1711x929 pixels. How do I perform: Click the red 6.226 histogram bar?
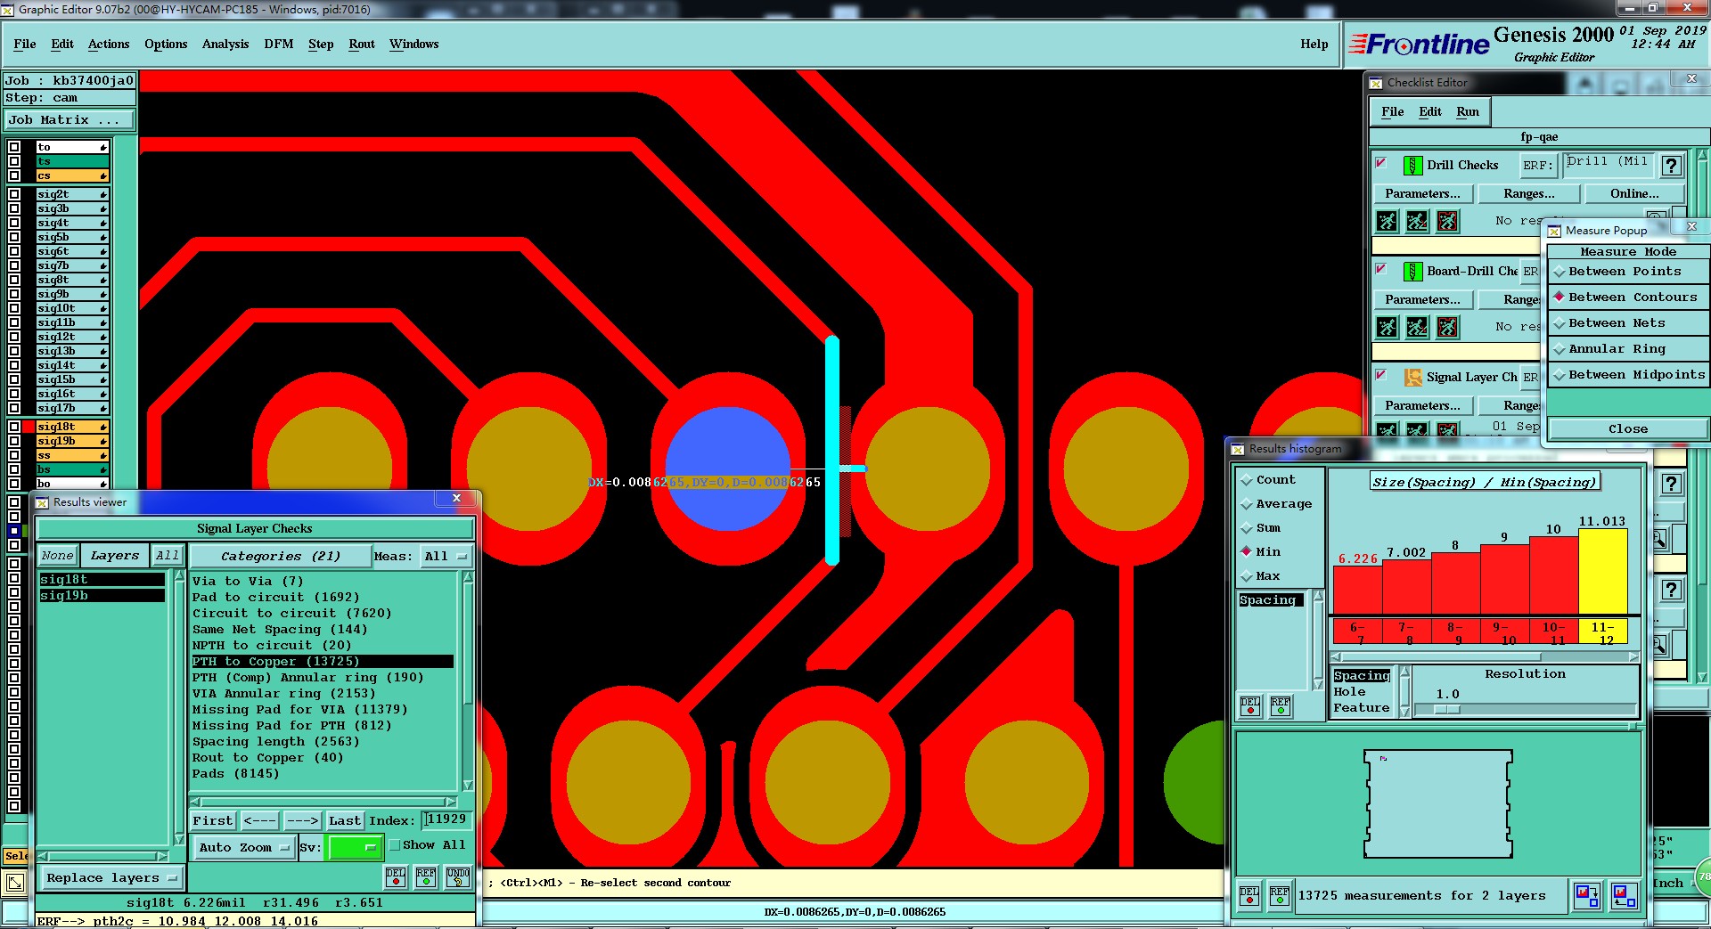1357,590
